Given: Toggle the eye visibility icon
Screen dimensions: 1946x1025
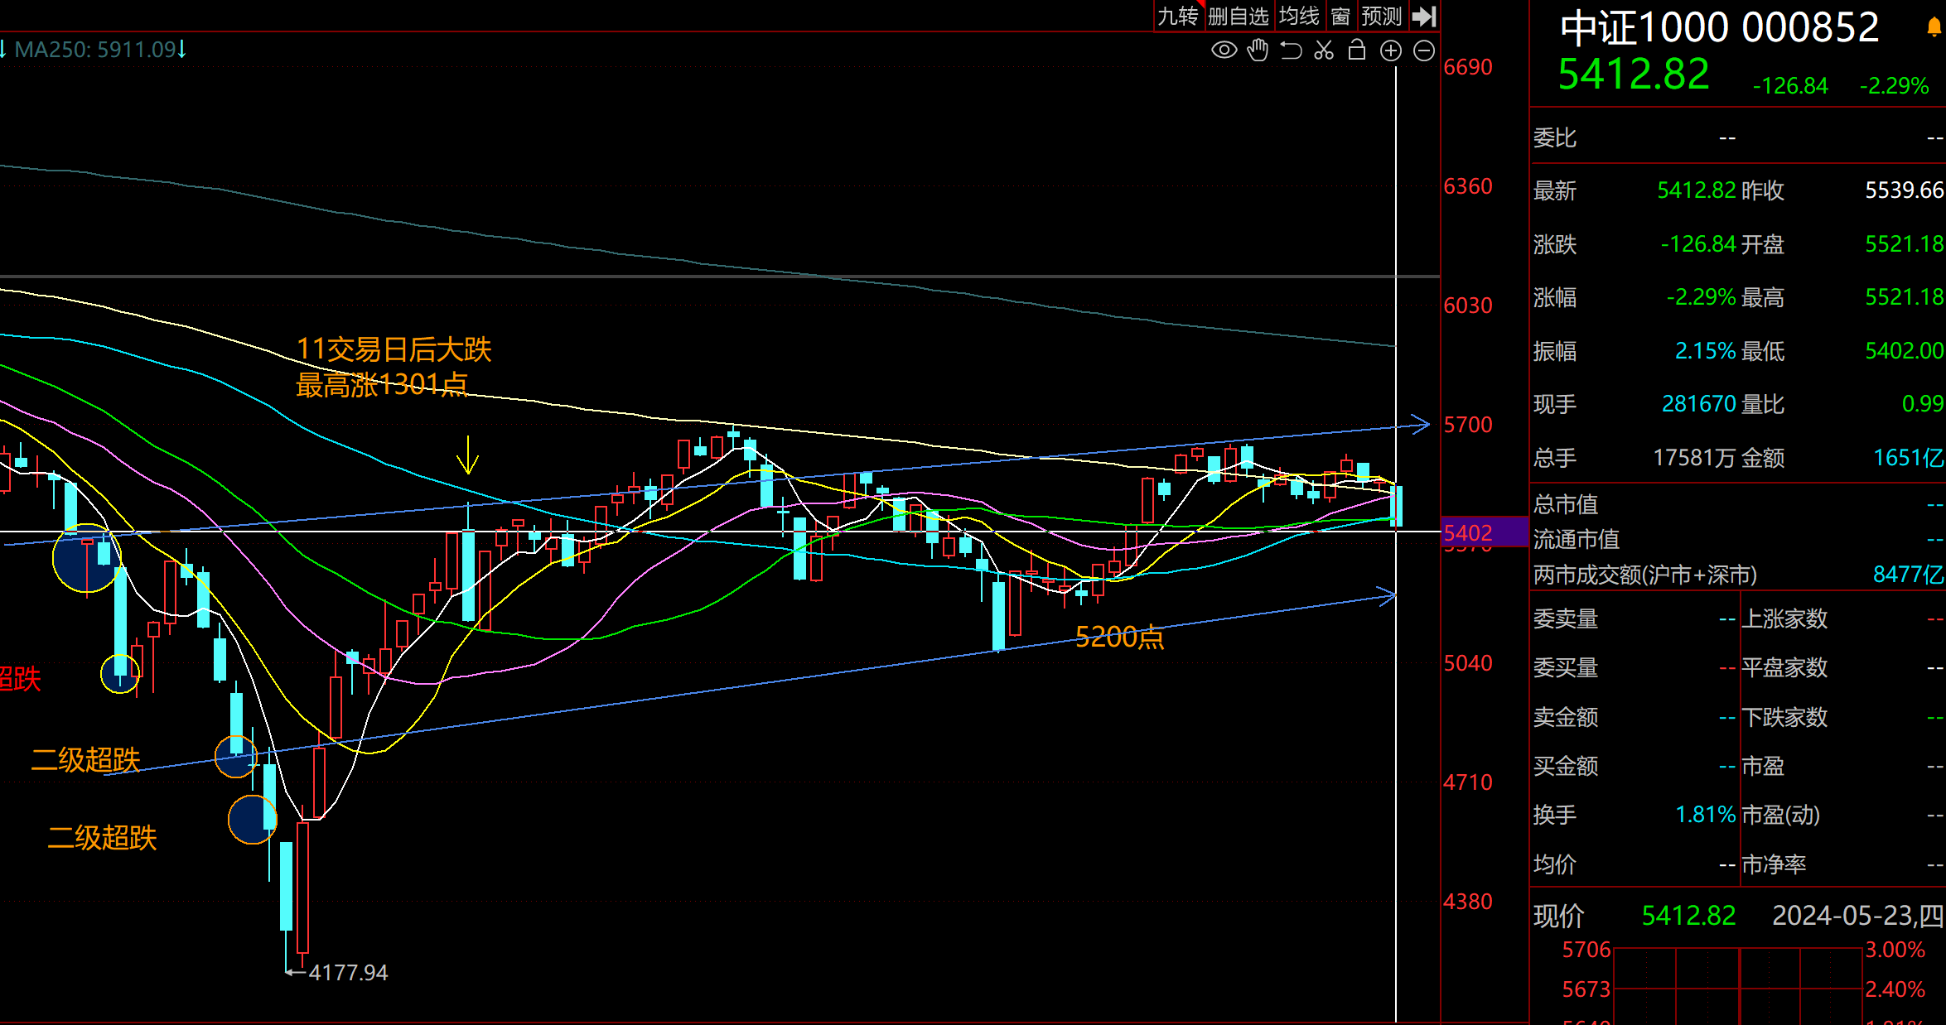Looking at the screenshot, I should 1224,51.
